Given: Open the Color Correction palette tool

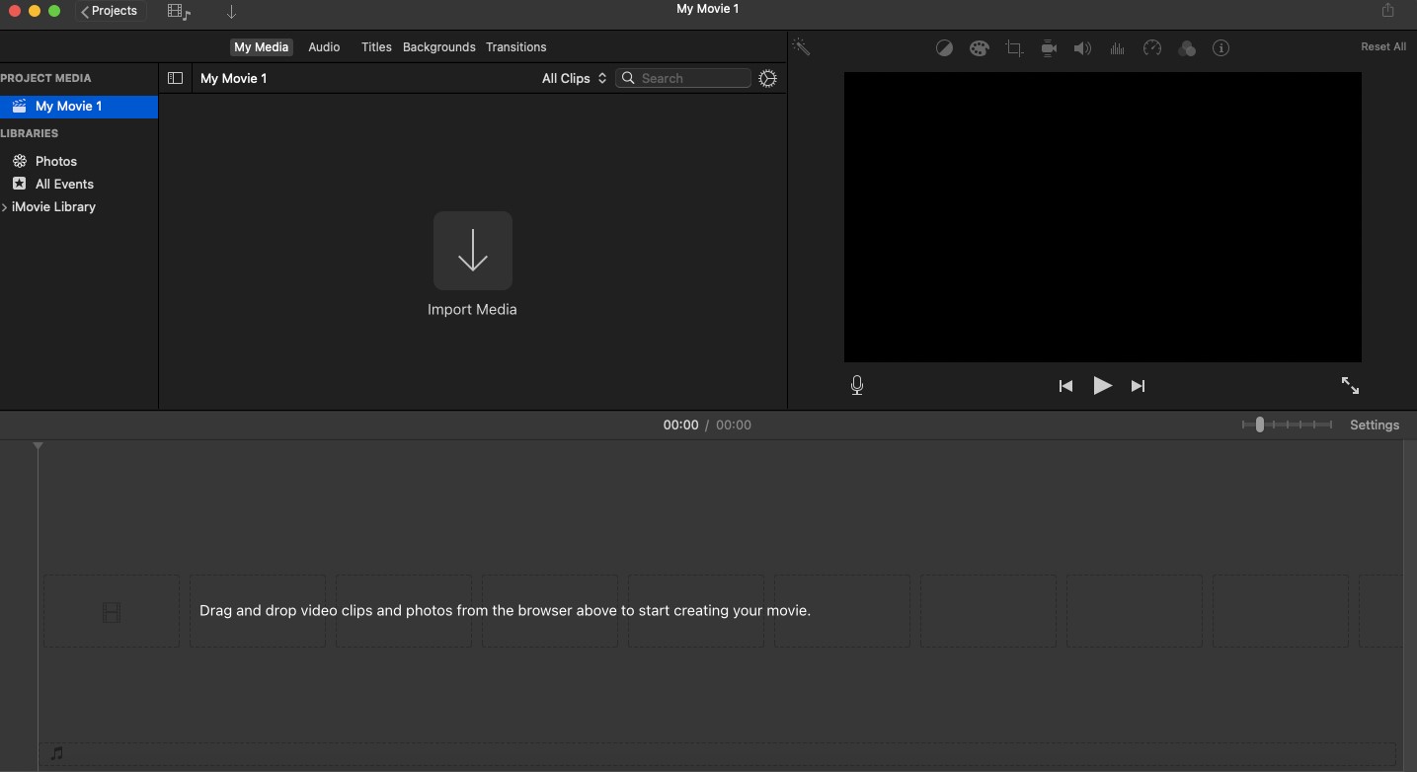Looking at the screenshot, I should point(980,48).
